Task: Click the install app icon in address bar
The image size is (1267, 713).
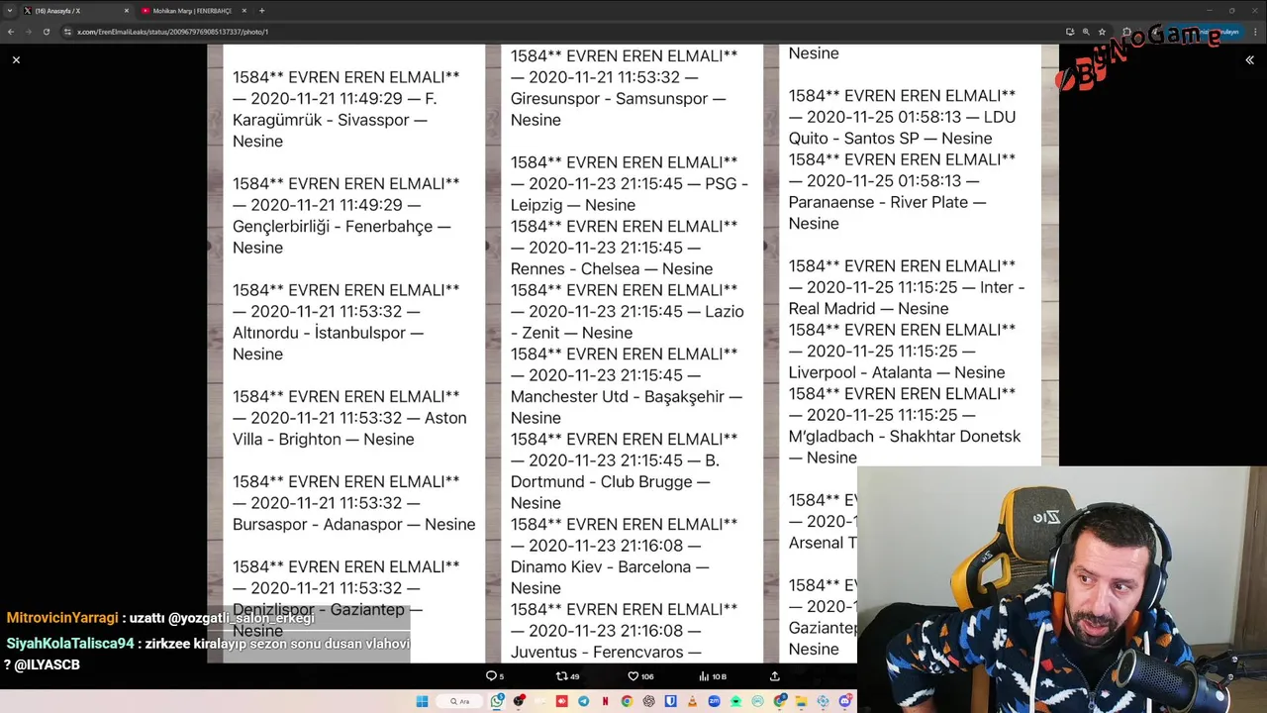Action: (x=1070, y=32)
